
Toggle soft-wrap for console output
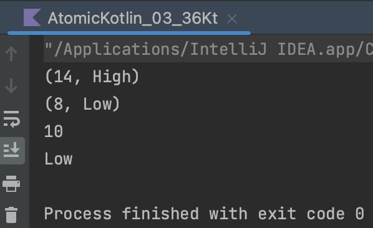coord(11,119)
